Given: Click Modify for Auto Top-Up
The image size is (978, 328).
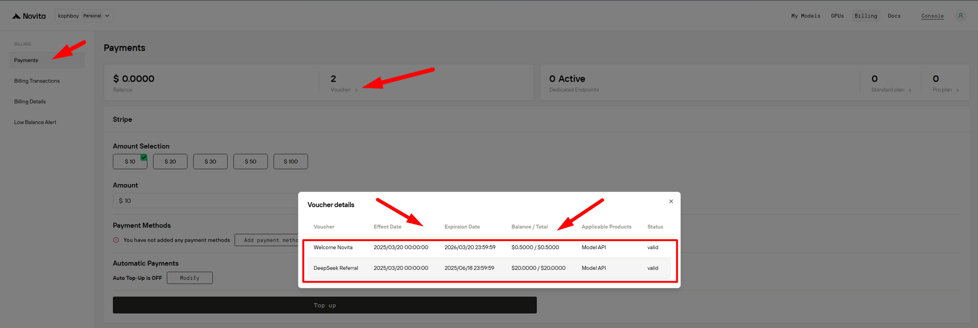Looking at the screenshot, I should click(190, 278).
